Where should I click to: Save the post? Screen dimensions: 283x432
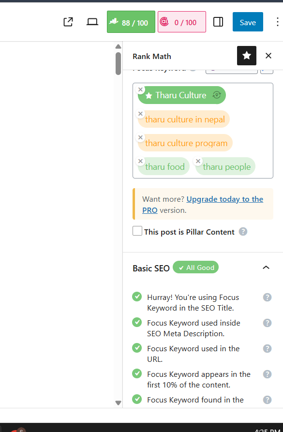click(x=248, y=22)
